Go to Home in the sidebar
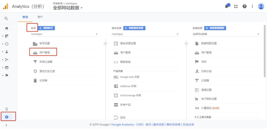This screenshot has width=267, height=129. pyautogui.click(x=7, y=28)
